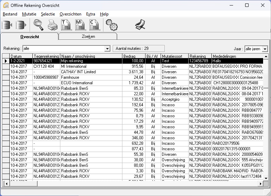The height and width of the screenshot is (196, 271).
Task: Click the database export icon with right arrow
Action: 21,25
